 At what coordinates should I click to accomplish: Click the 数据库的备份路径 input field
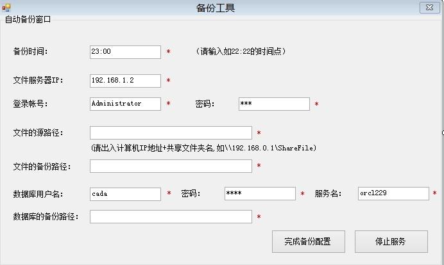[171, 217]
